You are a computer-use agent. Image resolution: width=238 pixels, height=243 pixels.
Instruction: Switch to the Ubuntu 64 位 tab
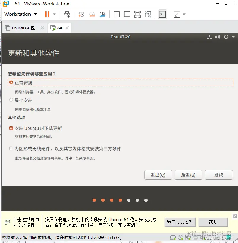(23, 28)
